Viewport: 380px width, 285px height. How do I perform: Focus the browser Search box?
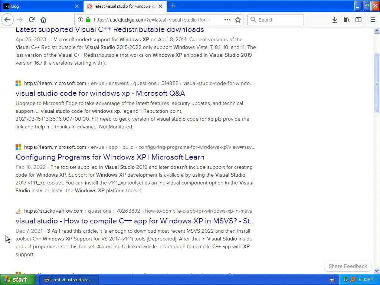[x=276, y=20]
